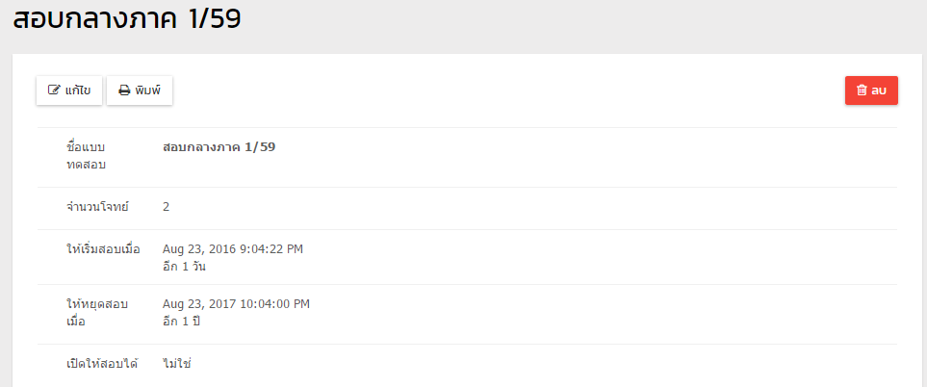
Task: Select the bold สอบกลางภาค 1/59 value
Action: pyautogui.click(x=219, y=147)
